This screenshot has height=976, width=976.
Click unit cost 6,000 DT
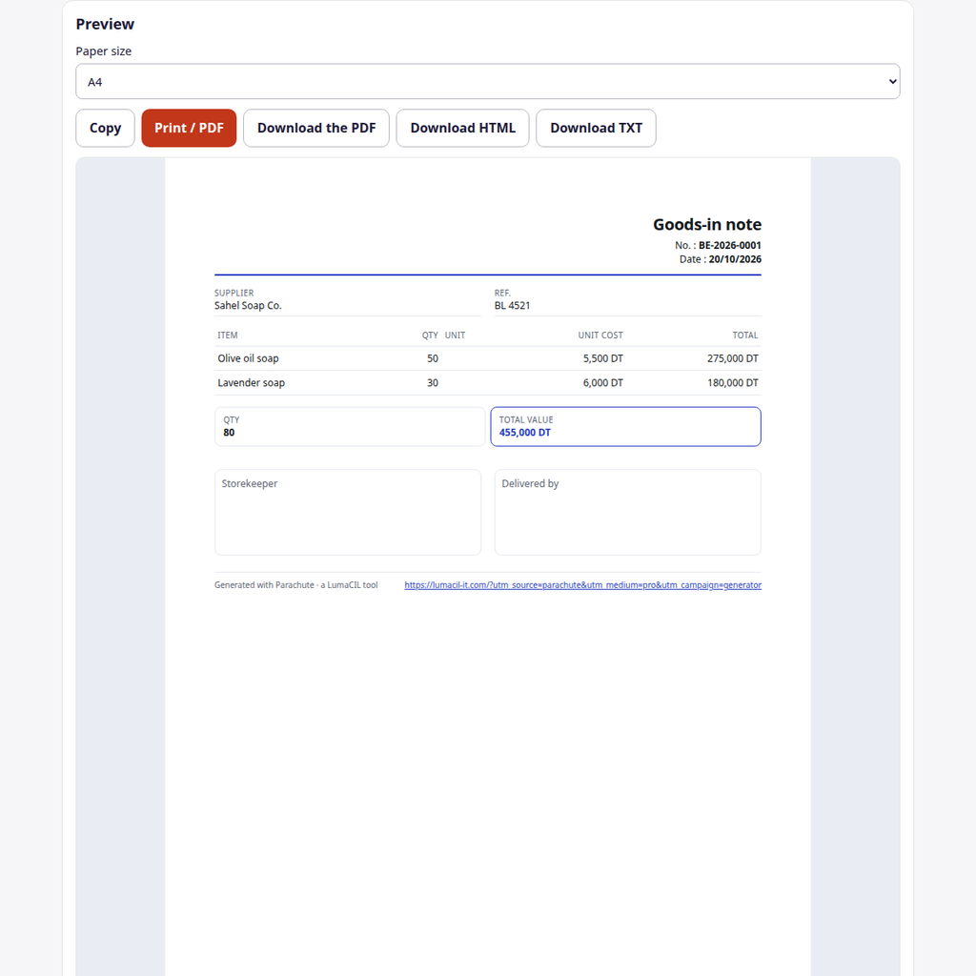[x=602, y=383]
